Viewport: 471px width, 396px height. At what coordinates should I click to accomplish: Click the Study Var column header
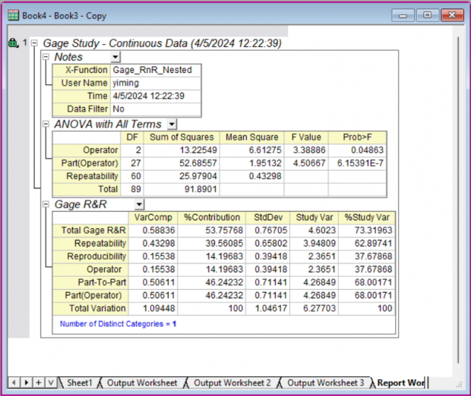click(x=315, y=217)
